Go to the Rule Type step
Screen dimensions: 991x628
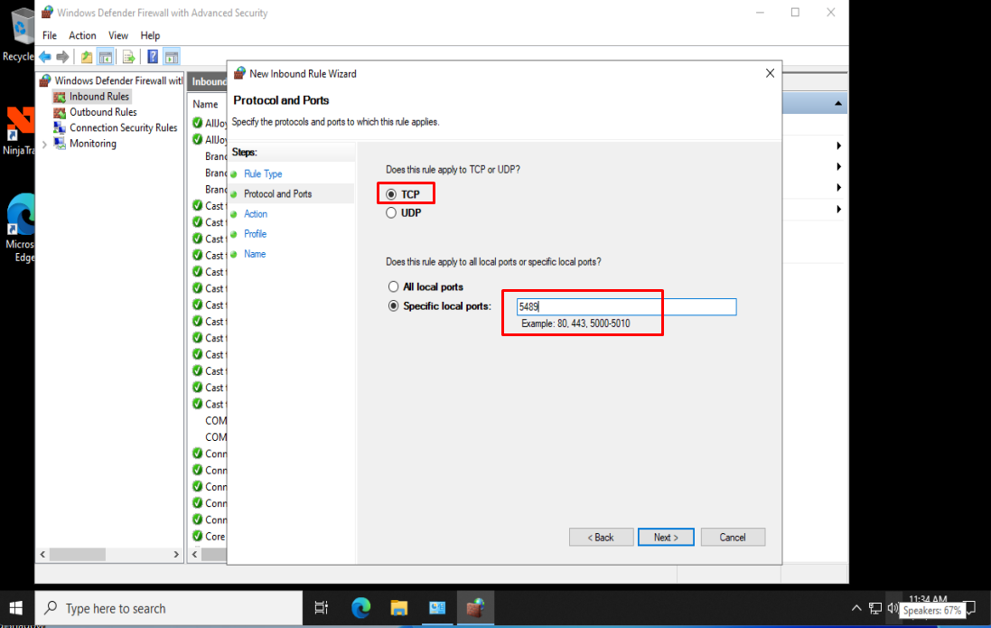[x=263, y=173]
